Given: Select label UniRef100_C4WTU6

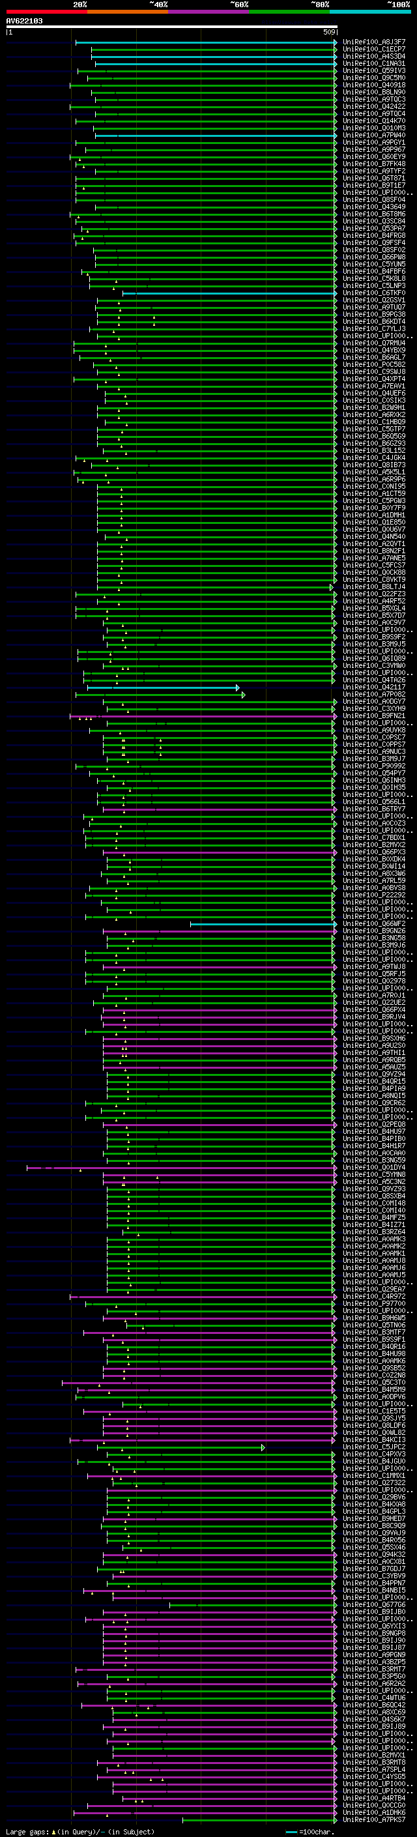Looking at the screenshot, I should point(374,1698).
